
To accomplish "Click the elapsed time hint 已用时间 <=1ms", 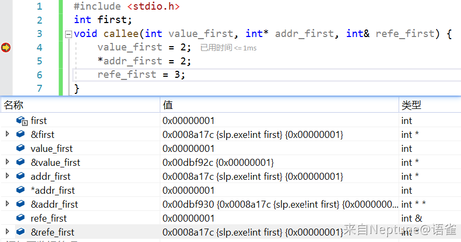I will (x=229, y=48).
